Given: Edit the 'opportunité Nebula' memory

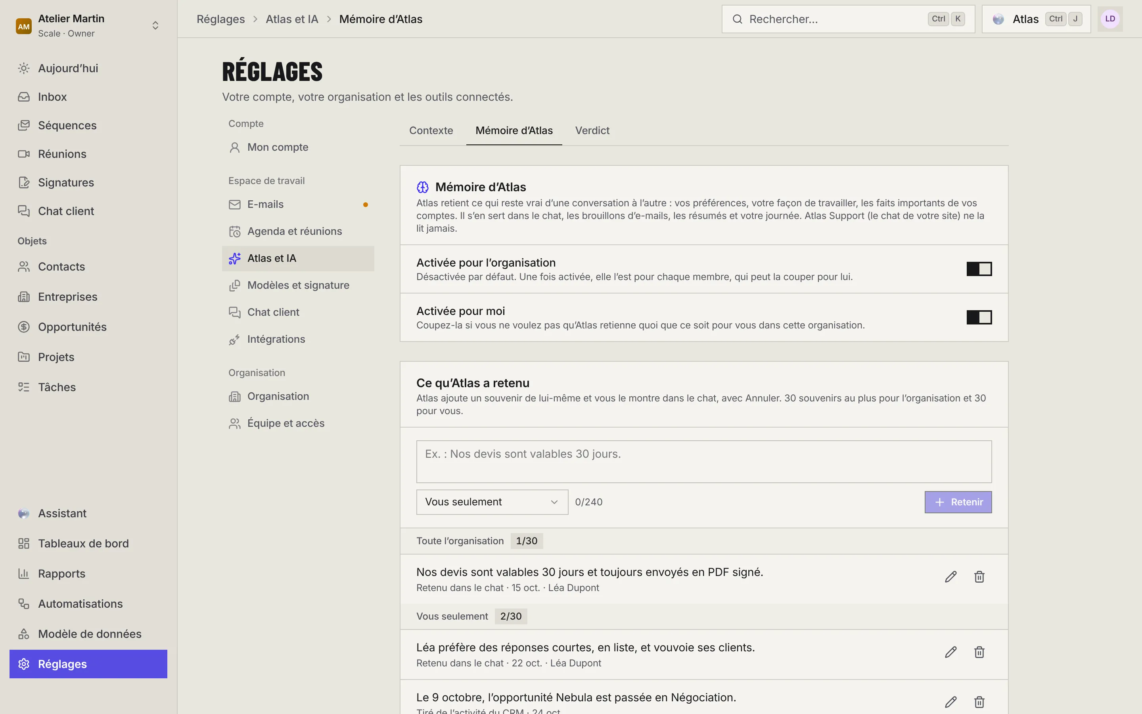Looking at the screenshot, I should point(950,702).
